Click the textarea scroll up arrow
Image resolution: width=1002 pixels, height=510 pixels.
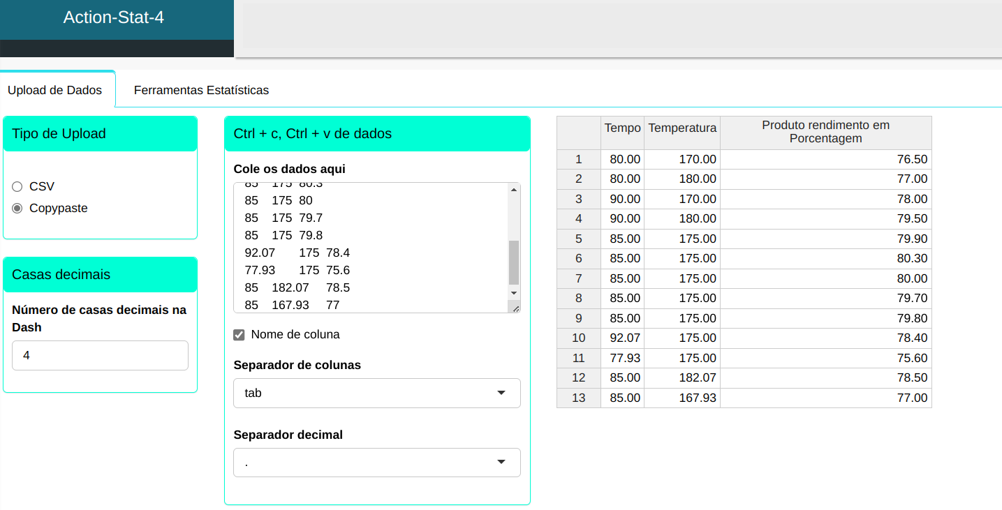[x=514, y=190]
